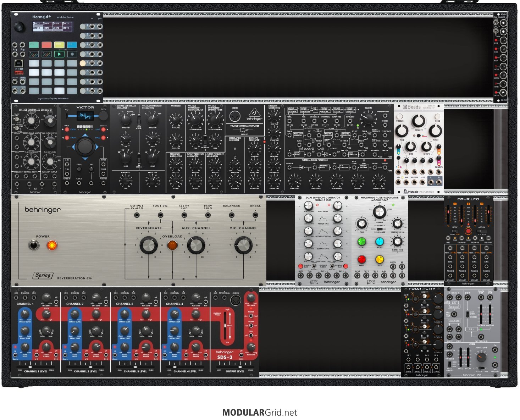Flip the spring reverb Power switch
Viewport: 520px width, 420px height.
34,245
